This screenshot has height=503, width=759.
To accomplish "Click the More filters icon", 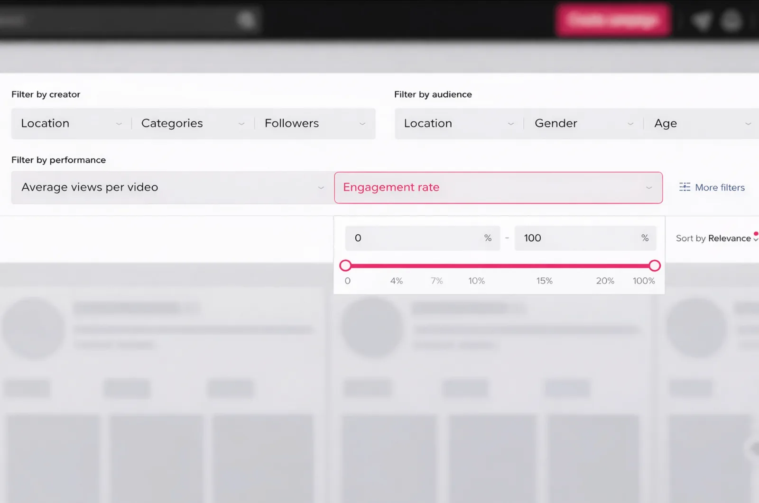I will [x=685, y=187].
